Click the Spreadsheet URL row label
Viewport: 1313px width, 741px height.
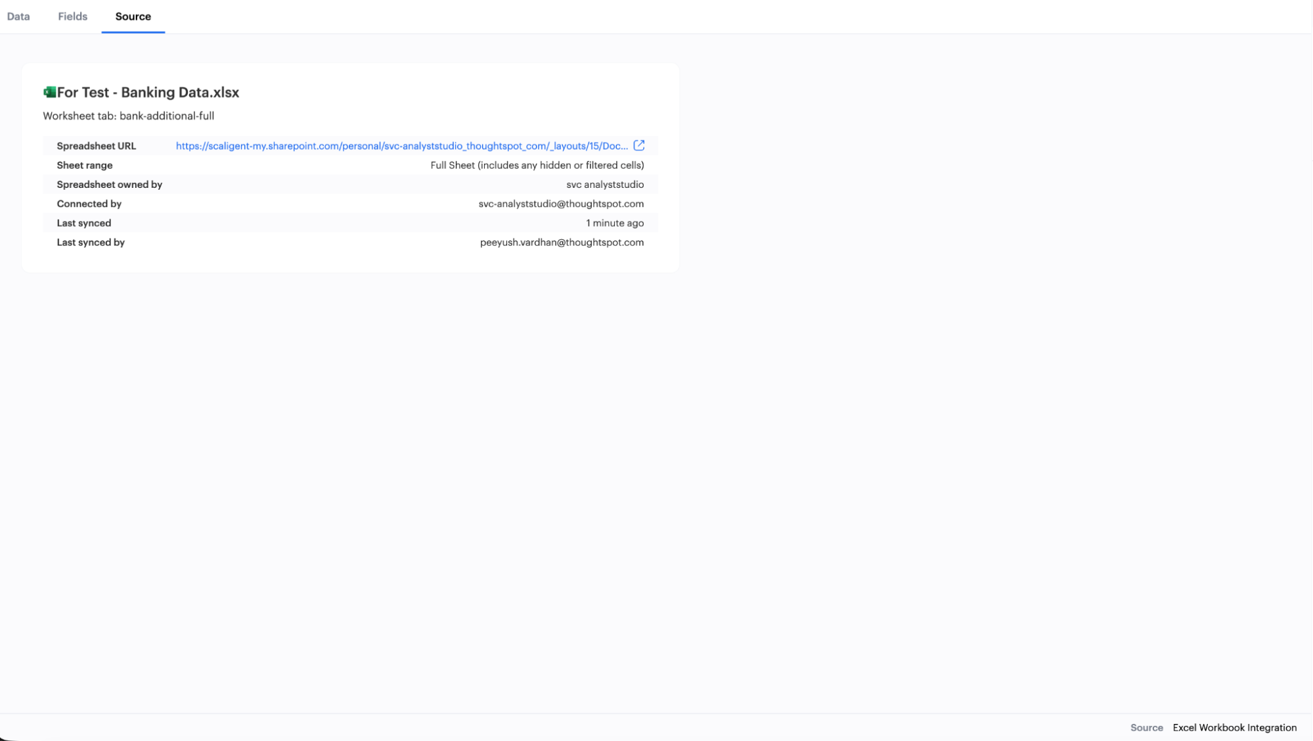(x=96, y=146)
